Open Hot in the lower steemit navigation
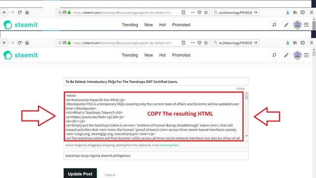Screen dimensions: 316x178 point(162,55)
